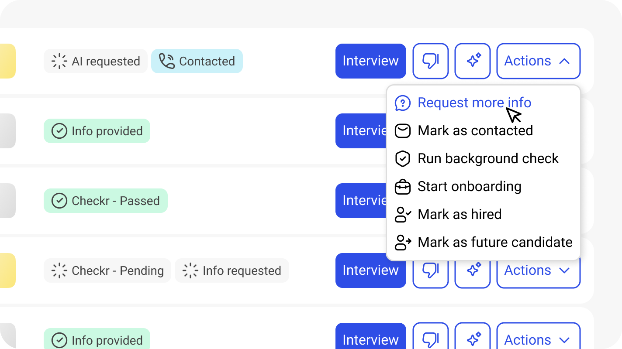Select Run background check option

coord(487,159)
